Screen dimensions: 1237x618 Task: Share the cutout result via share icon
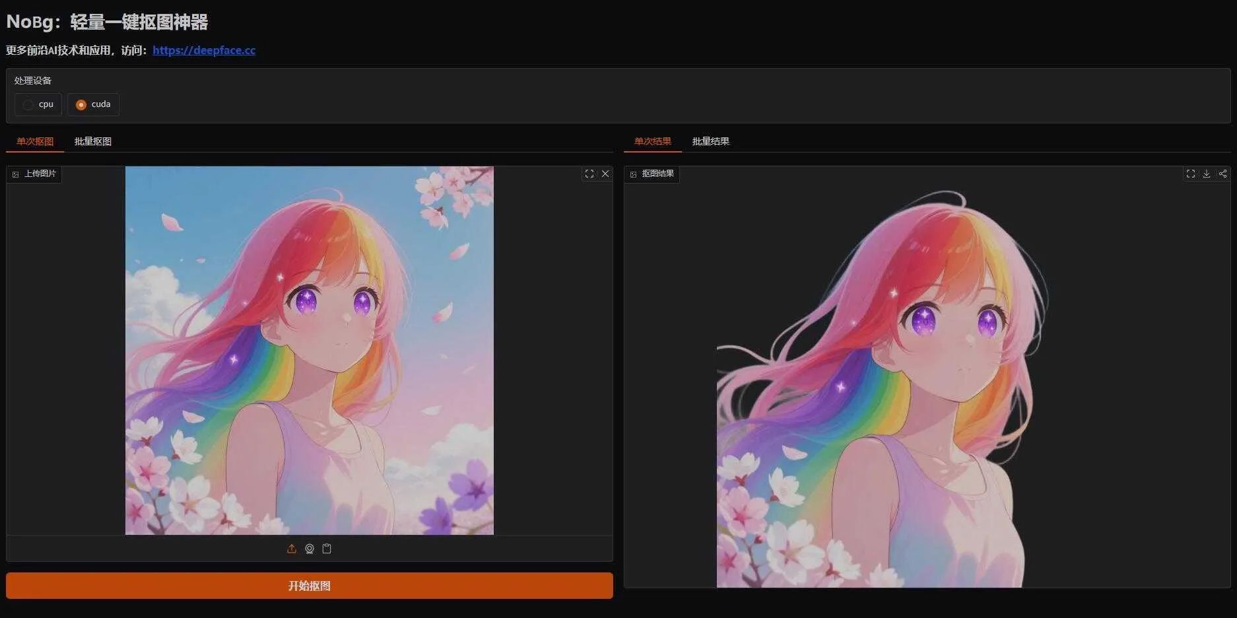click(1222, 174)
